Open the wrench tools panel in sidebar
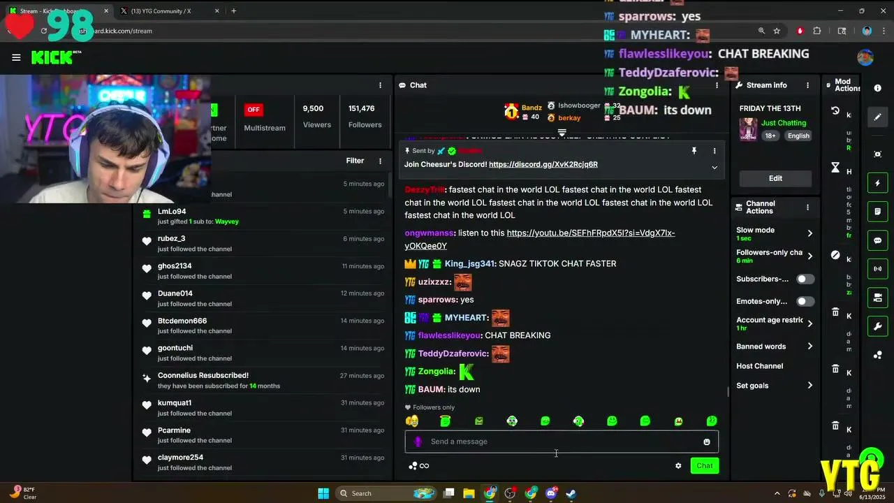 [x=878, y=326]
